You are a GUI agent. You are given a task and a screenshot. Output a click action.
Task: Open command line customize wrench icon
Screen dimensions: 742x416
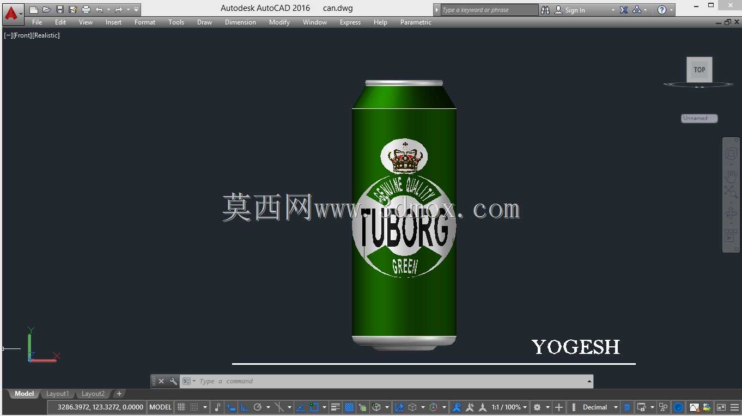(x=173, y=381)
